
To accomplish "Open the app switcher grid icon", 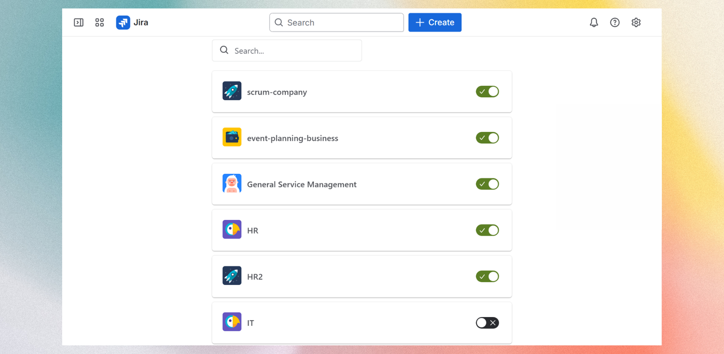I will pos(99,22).
